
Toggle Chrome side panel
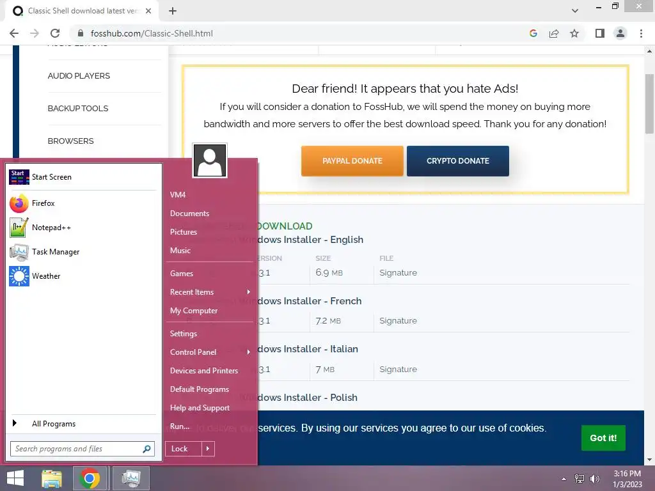600,33
